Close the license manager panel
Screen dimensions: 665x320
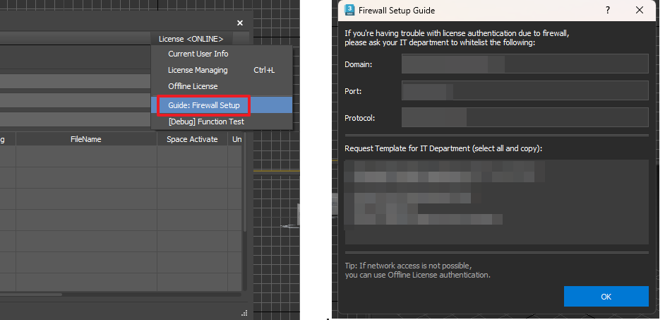point(240,23)
